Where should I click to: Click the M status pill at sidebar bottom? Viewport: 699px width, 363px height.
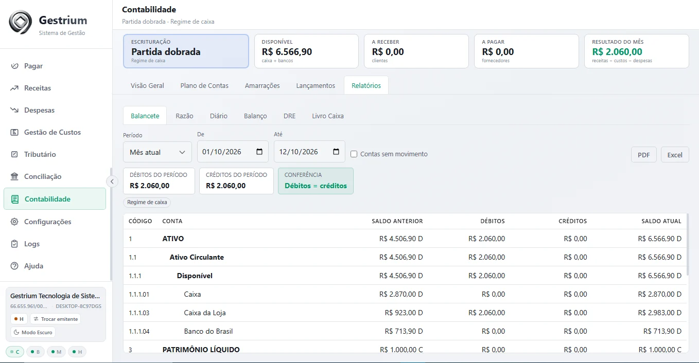point(56,352)
